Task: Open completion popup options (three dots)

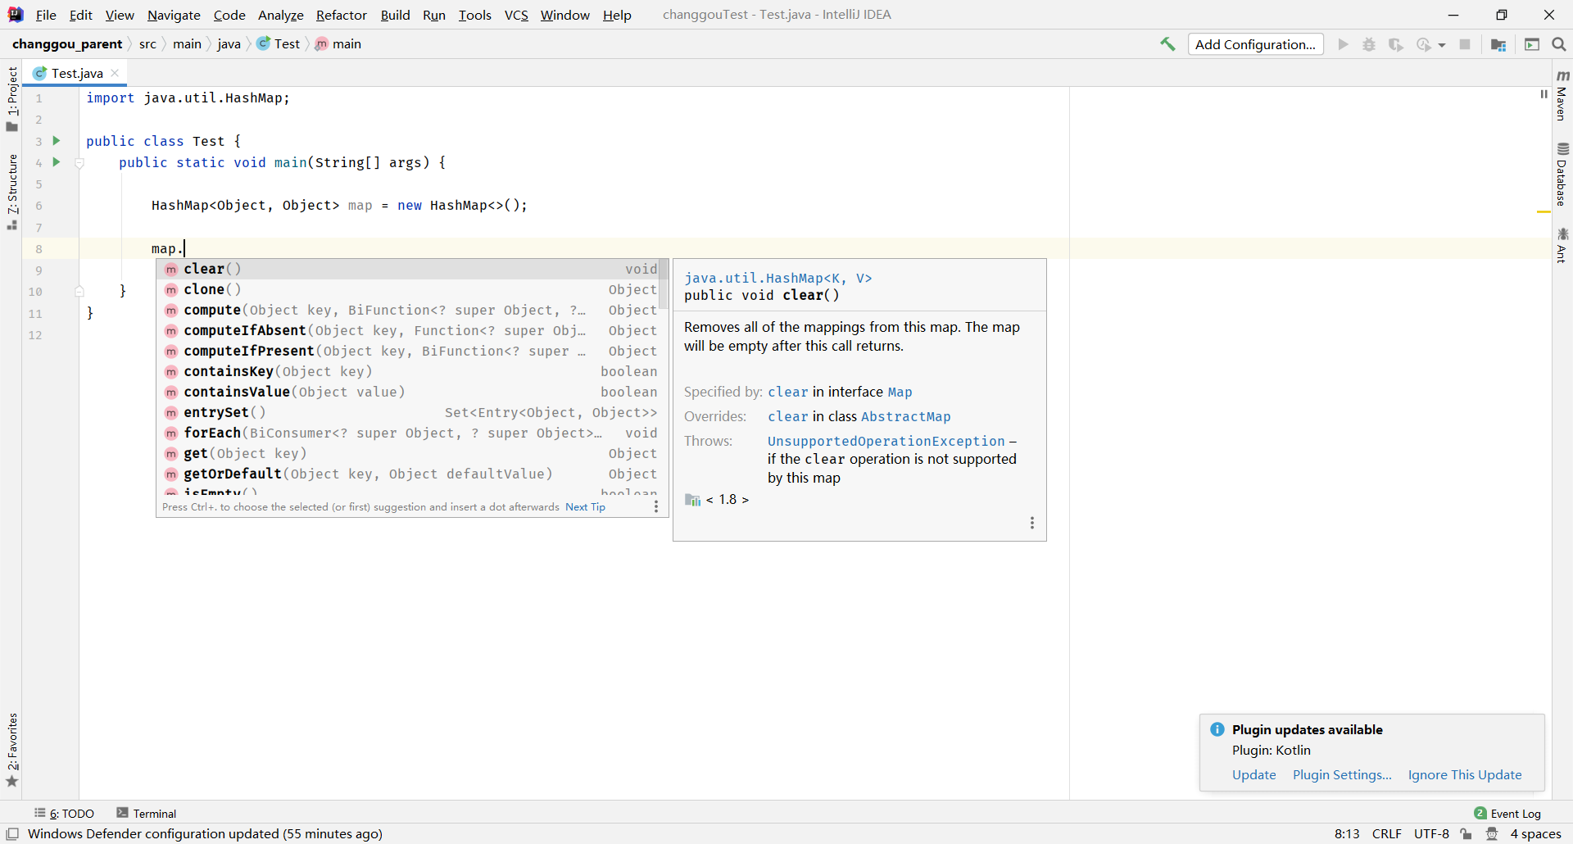Action: pos(656,507)
